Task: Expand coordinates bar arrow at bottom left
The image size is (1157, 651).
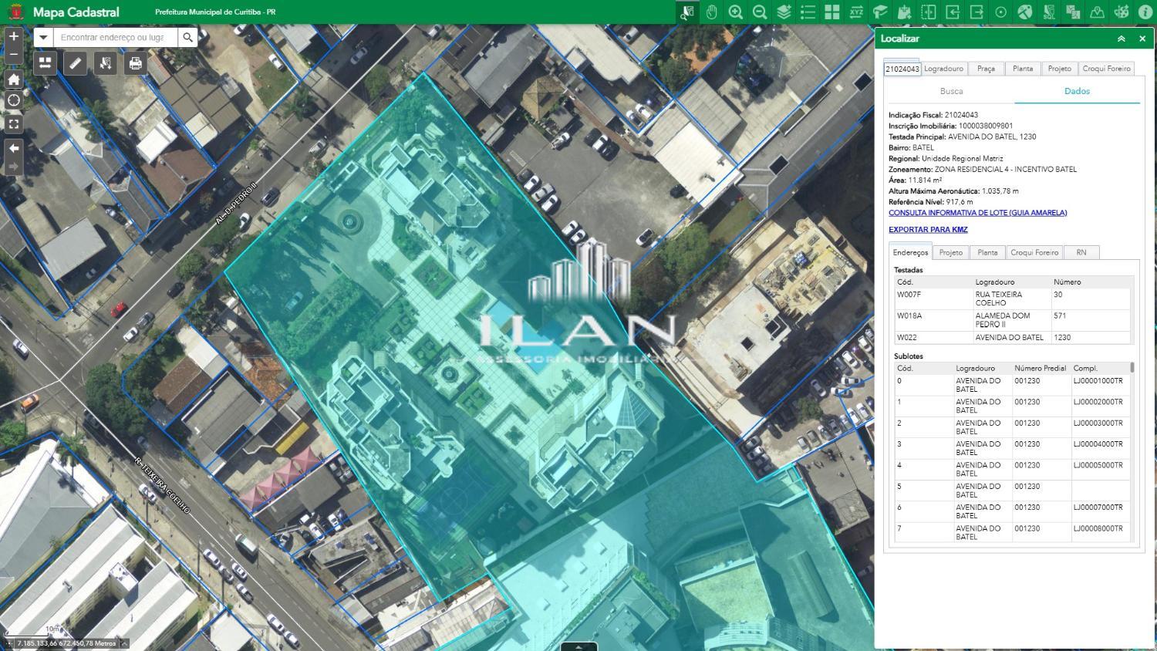Action: tap(124, 643)
